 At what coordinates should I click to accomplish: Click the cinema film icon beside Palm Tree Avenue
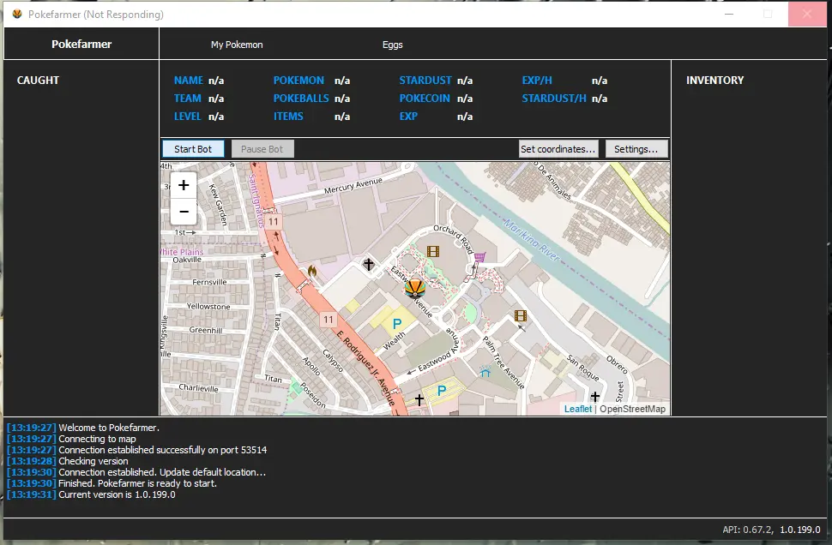(521, 316)
